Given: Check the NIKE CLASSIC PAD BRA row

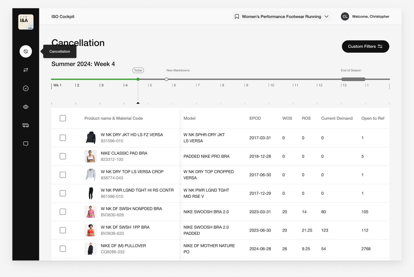Looking at the screenshot, I should tap(63, 156).
